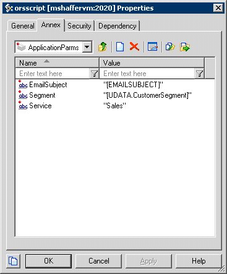Click the Help button

click(199, 261)
